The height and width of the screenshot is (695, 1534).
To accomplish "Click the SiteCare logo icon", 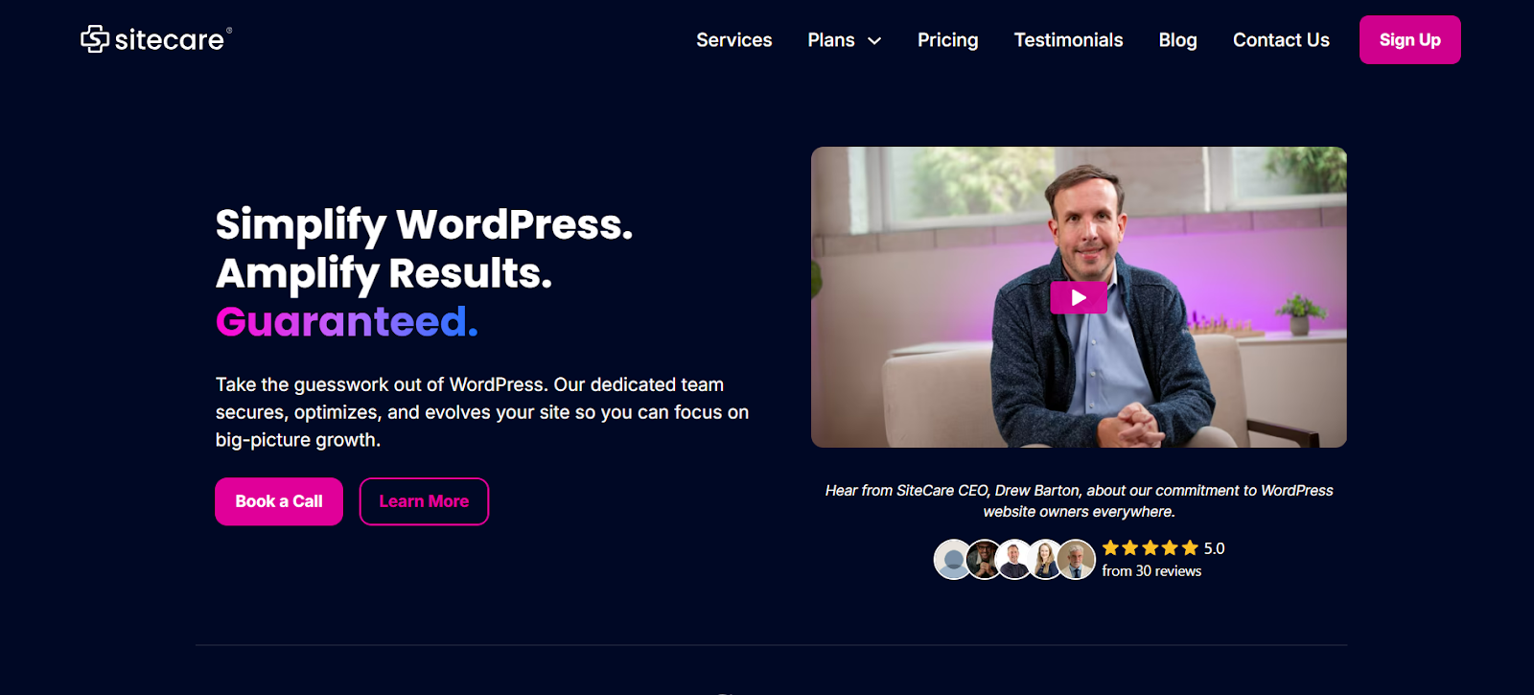I will pos(95,39).
